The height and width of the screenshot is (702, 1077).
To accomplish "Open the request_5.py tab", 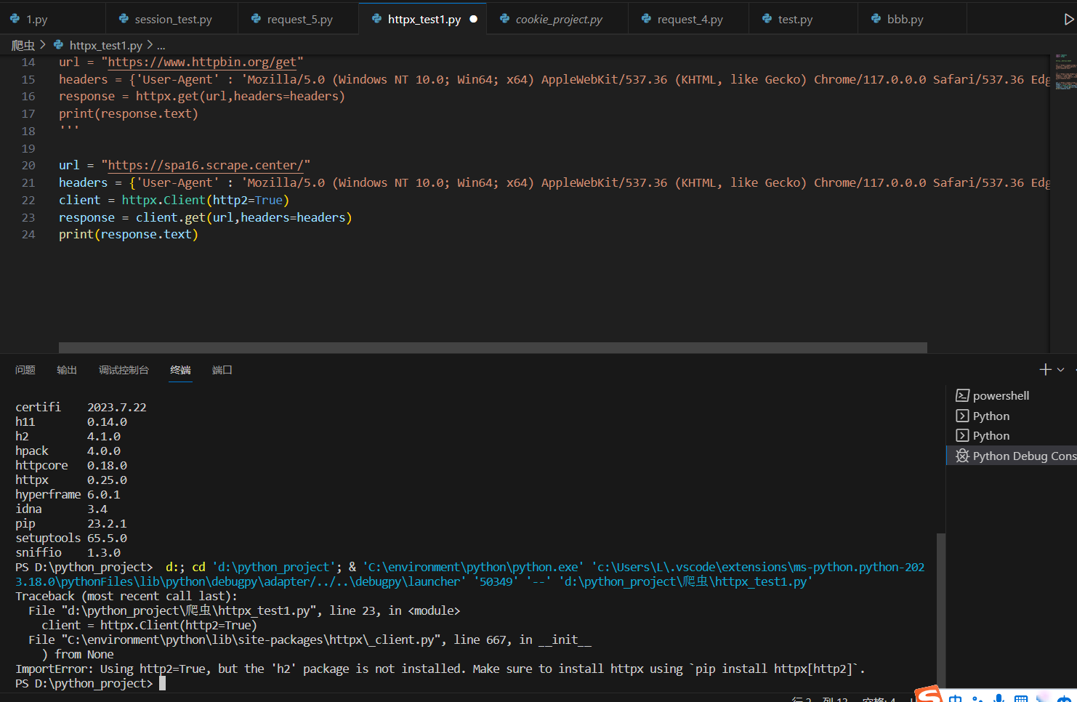I will 298,19.
